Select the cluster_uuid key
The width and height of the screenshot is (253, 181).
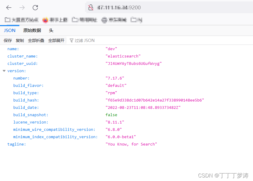coord(22,64)
